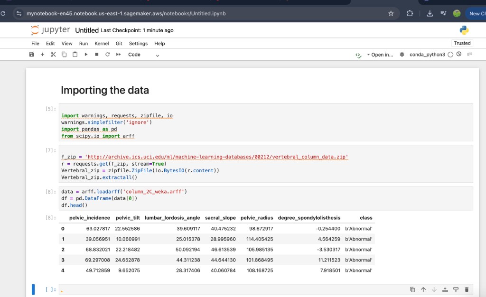Open browser downloads icon
Screen dimensions: 486x297
tap(430, 13)
